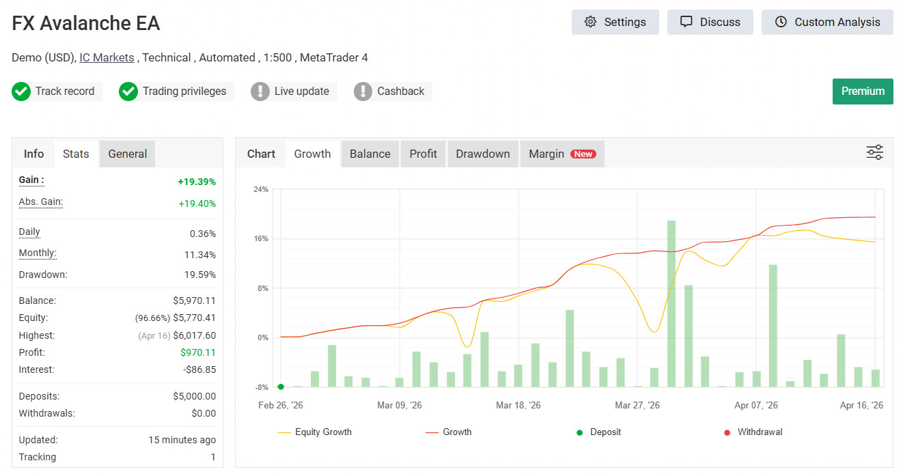Click the gear icon in Settings
Viewport: 903px width, 474px height.
(x=591, y=22)
